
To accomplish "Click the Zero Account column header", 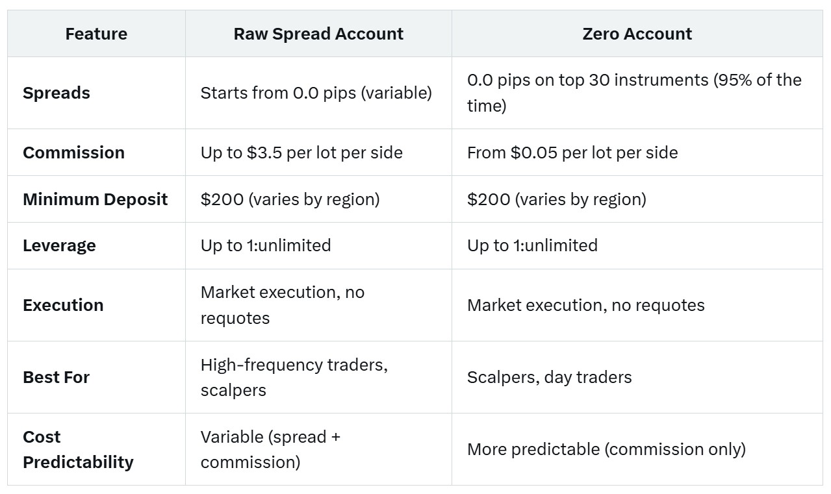I will point(637,34).
